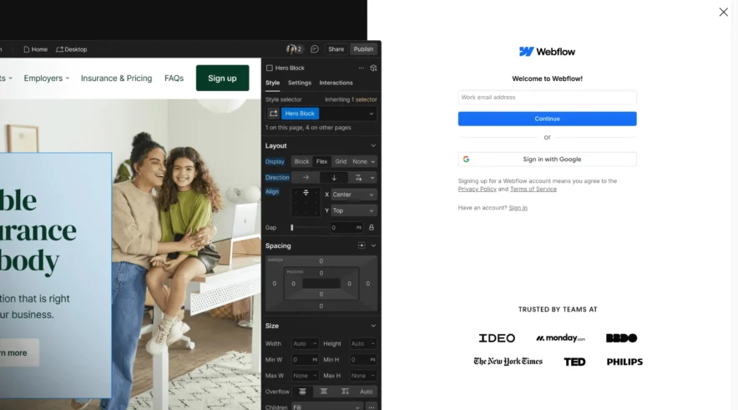
Task: Set Display to Flex
Action: point(321,161)
